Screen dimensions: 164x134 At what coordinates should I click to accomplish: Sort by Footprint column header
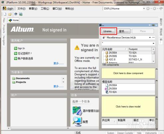pos(140,49)
